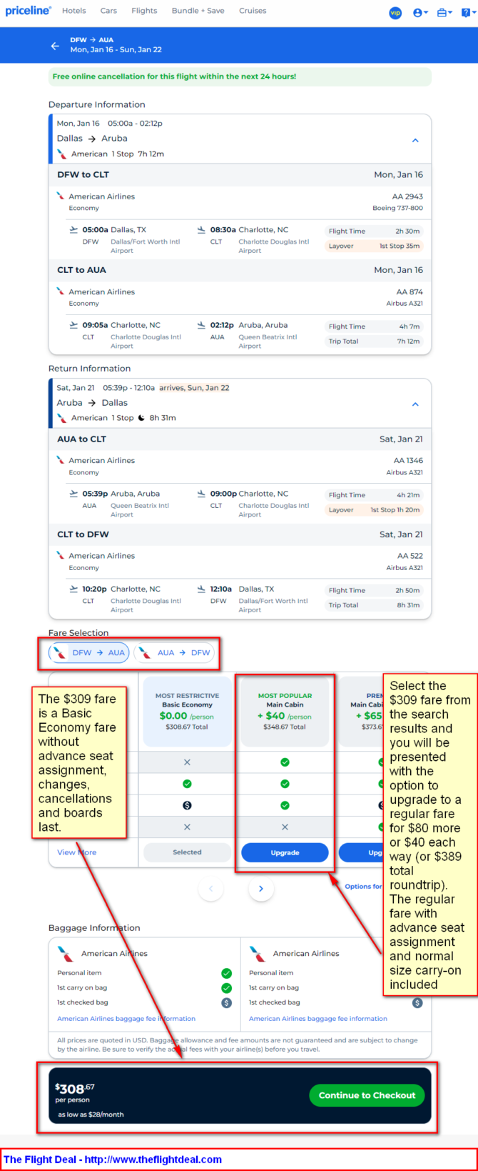
Task: Open the Priceline home logo
Action: pyautogui.click(x=29, y=11)
